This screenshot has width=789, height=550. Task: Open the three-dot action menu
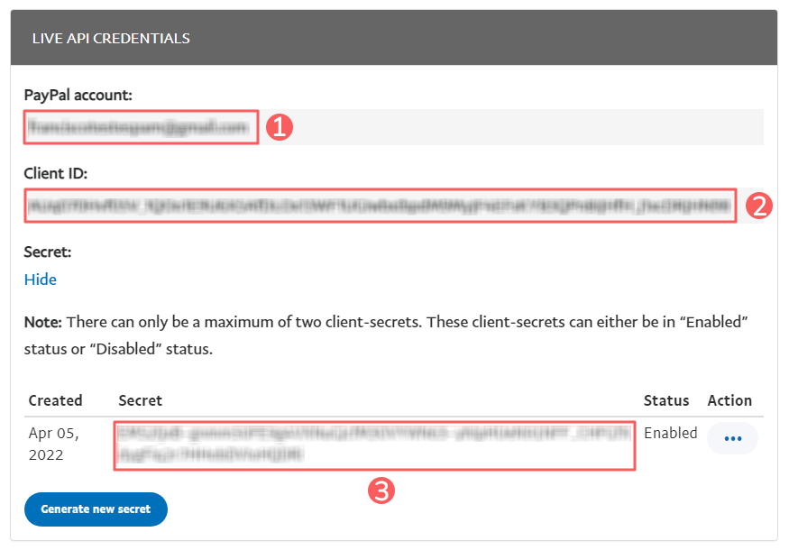click(x=732, y=439)
